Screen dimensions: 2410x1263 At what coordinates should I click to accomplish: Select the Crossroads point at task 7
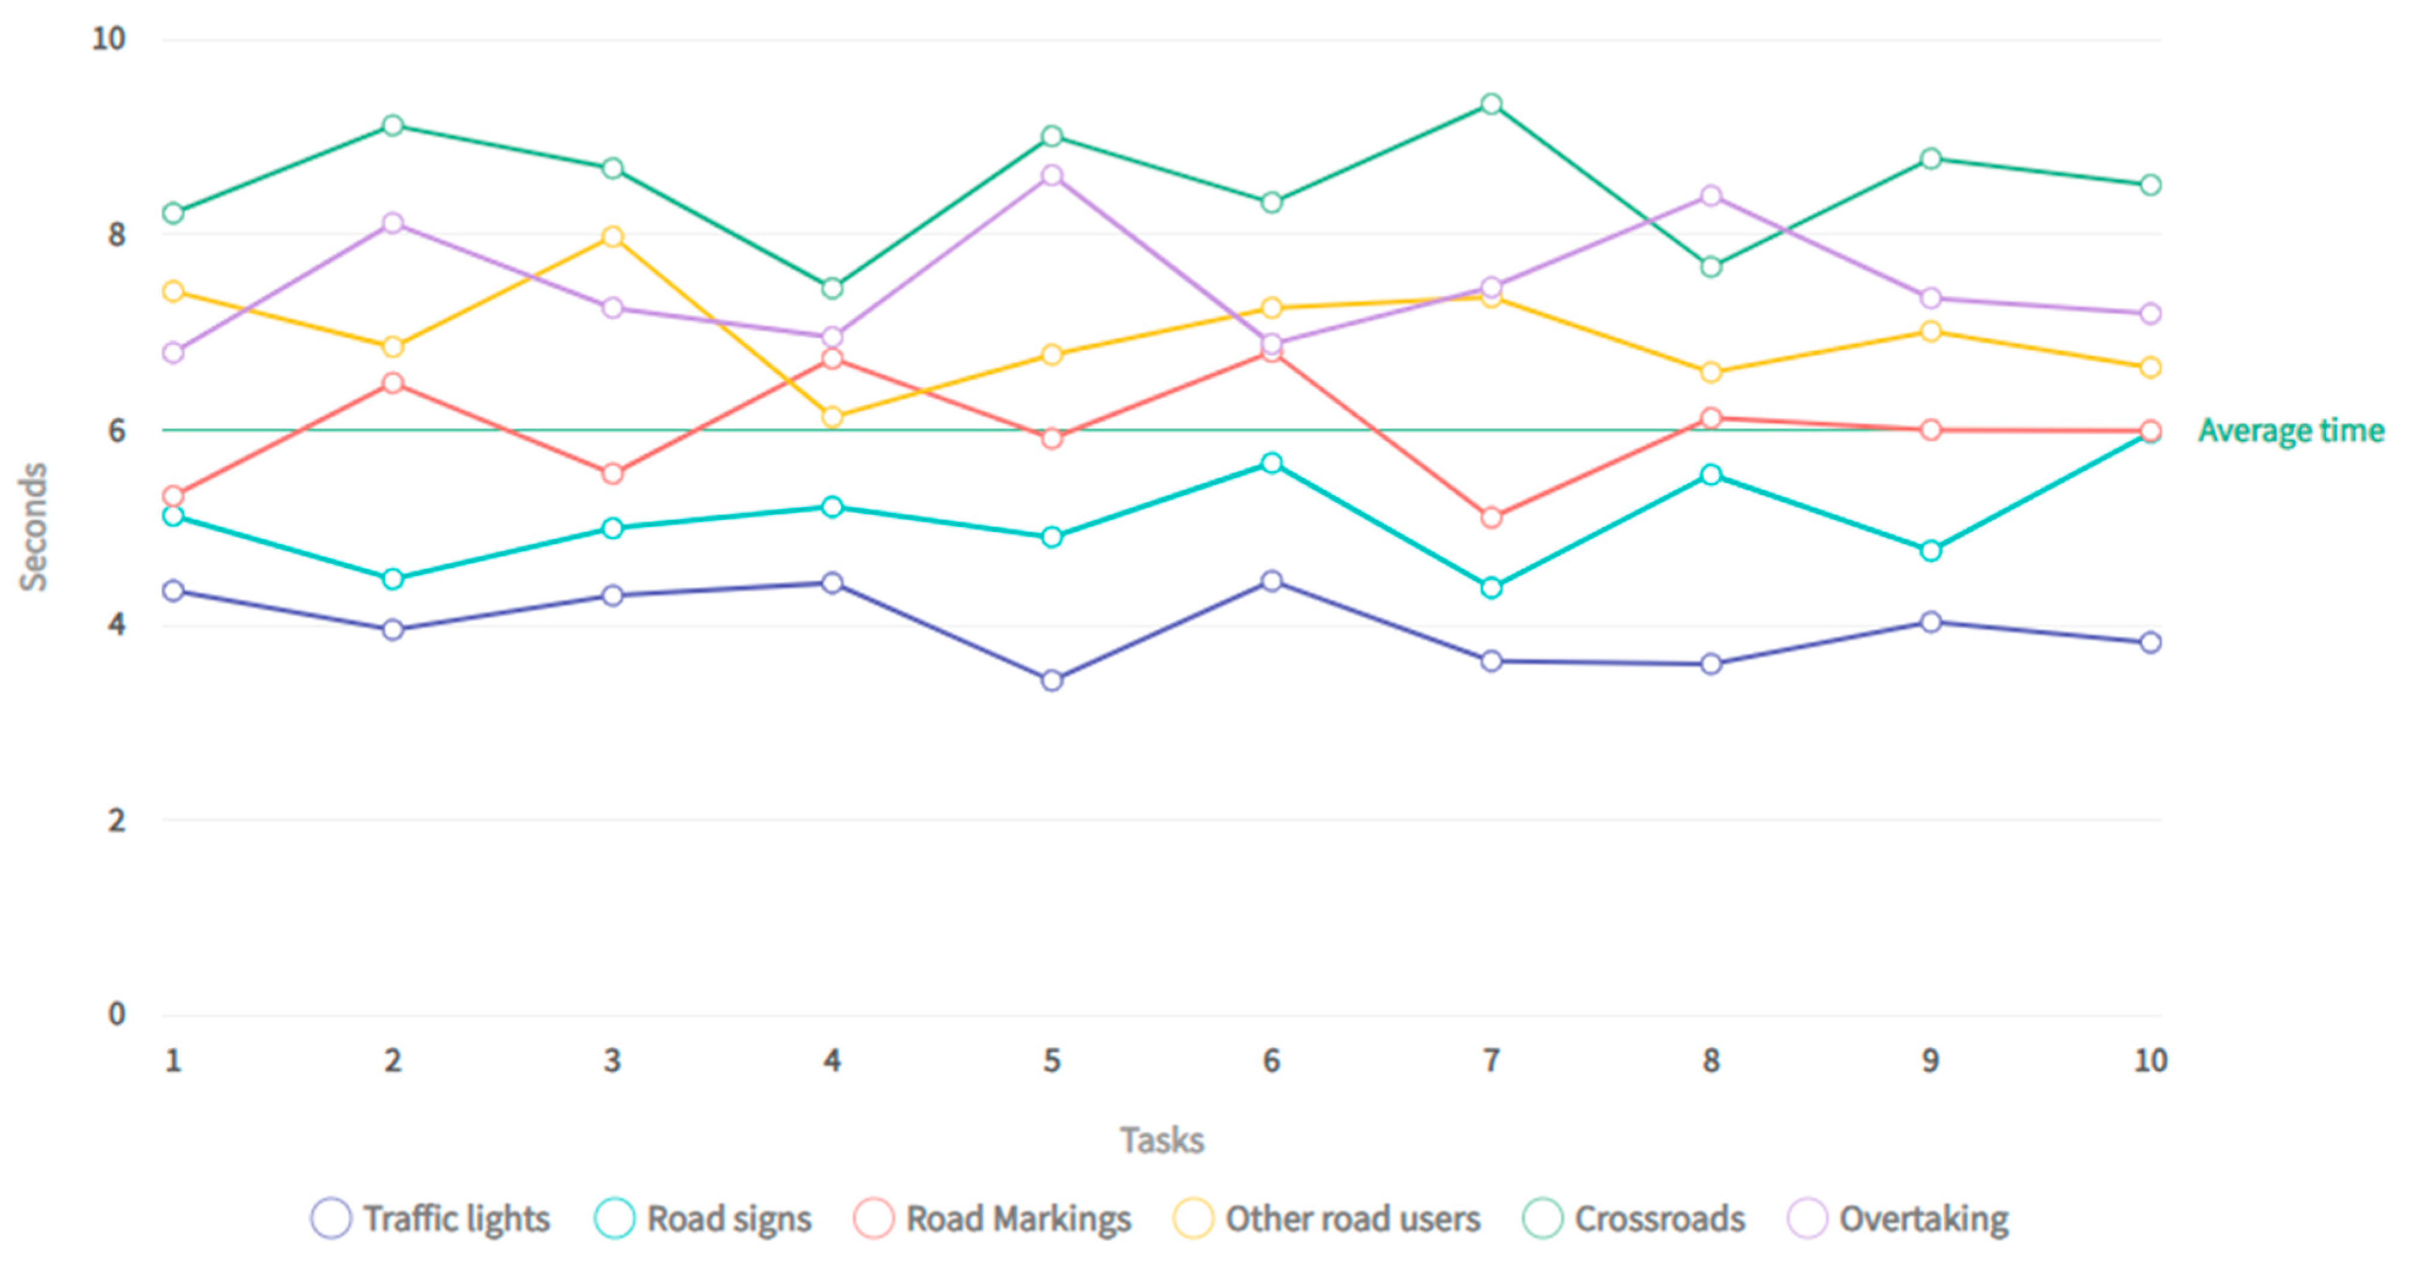pyautogui.click(x=1492, y=104)
